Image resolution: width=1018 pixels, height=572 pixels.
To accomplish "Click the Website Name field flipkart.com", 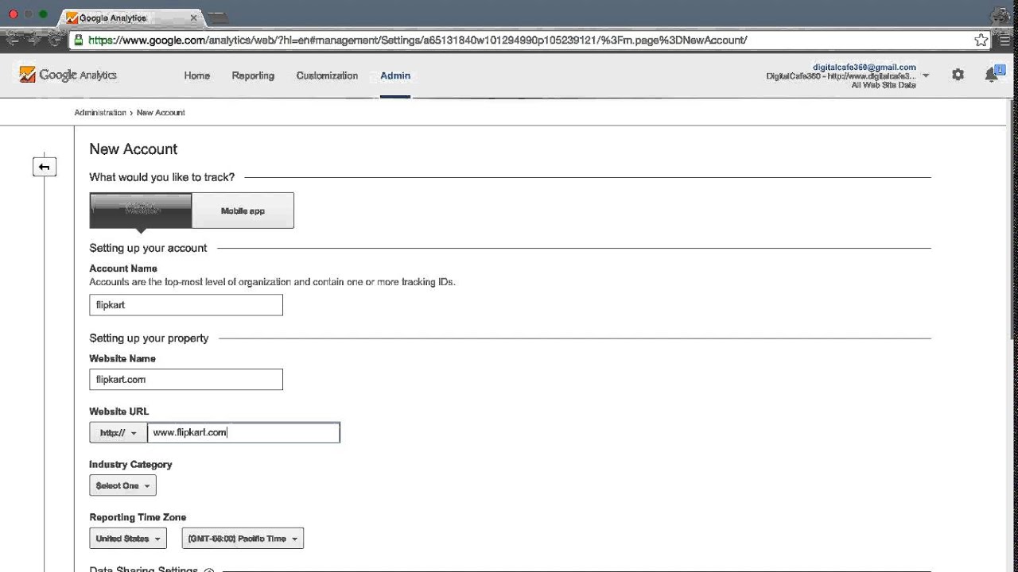I will coord(186,380).
